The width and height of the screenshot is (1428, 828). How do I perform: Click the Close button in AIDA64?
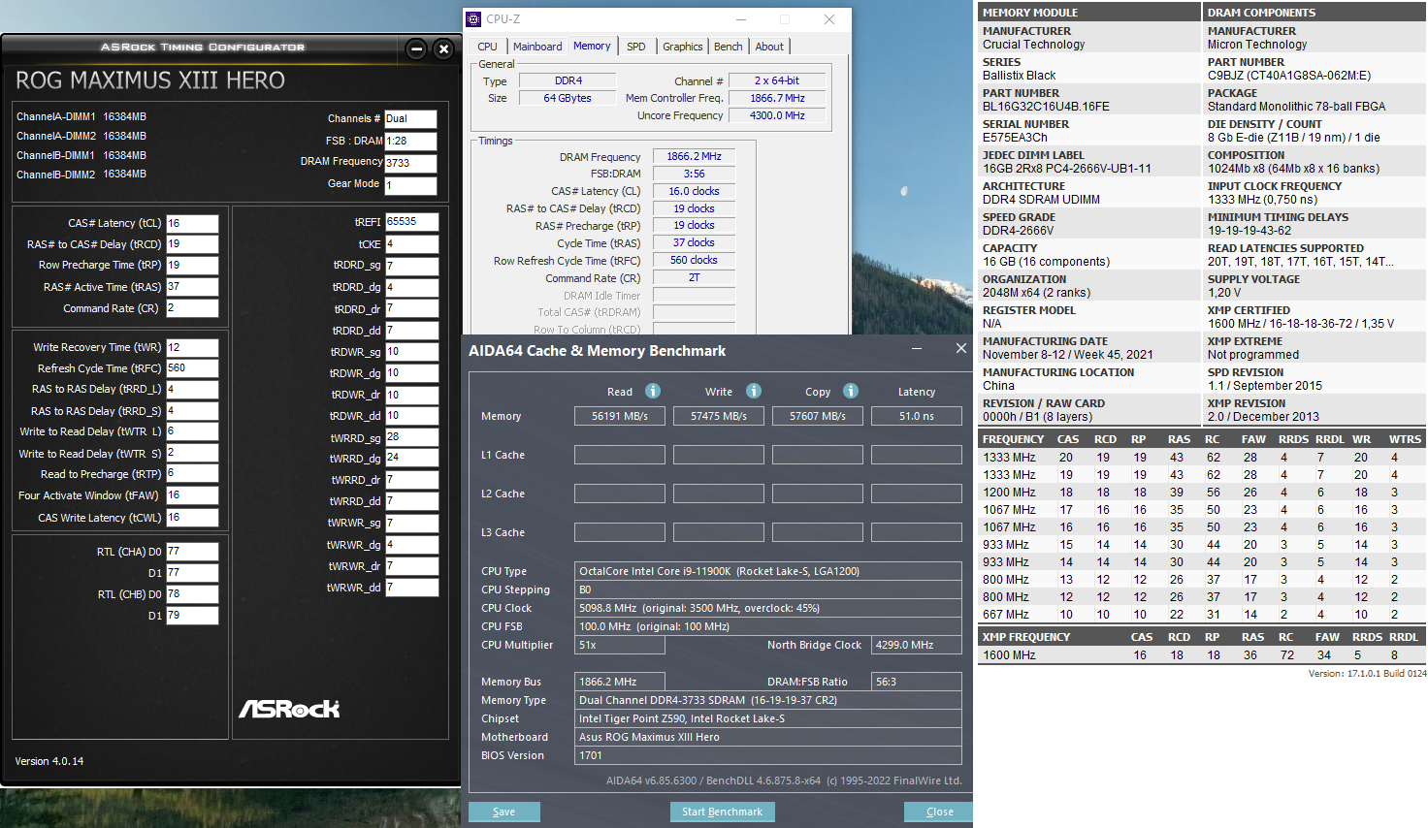point(939,812)
